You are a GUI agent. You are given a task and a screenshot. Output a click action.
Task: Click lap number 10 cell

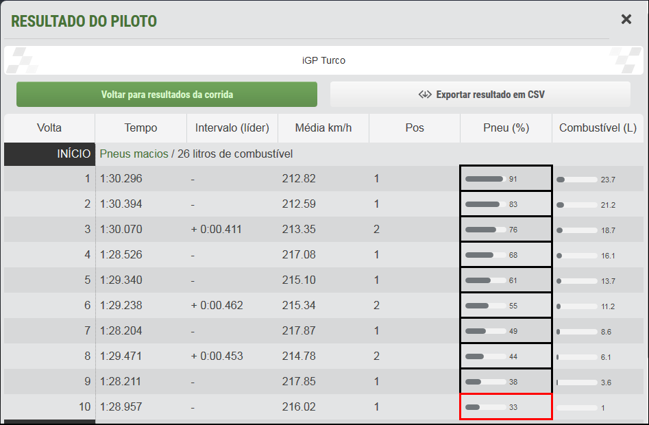point(49,406)
